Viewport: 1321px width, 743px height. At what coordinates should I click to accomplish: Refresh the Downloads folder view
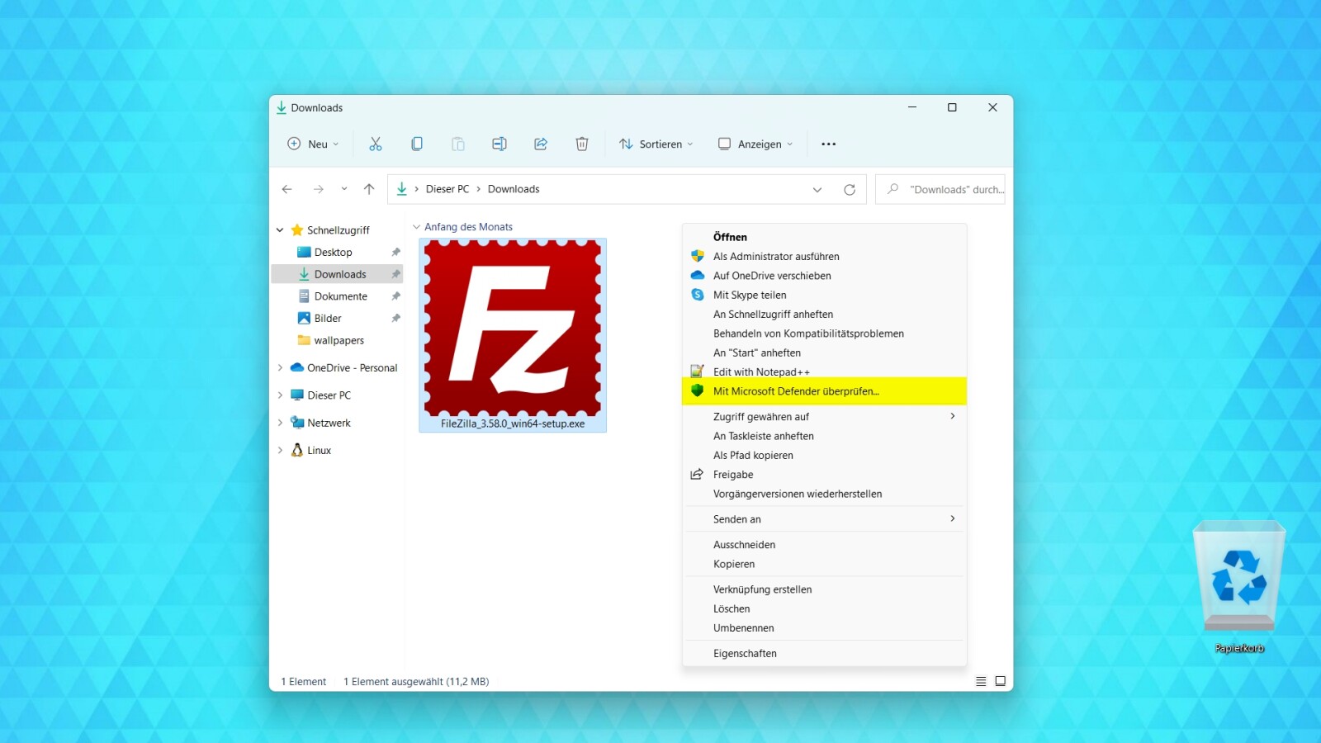pyautogui.click(x=850, y=189)
